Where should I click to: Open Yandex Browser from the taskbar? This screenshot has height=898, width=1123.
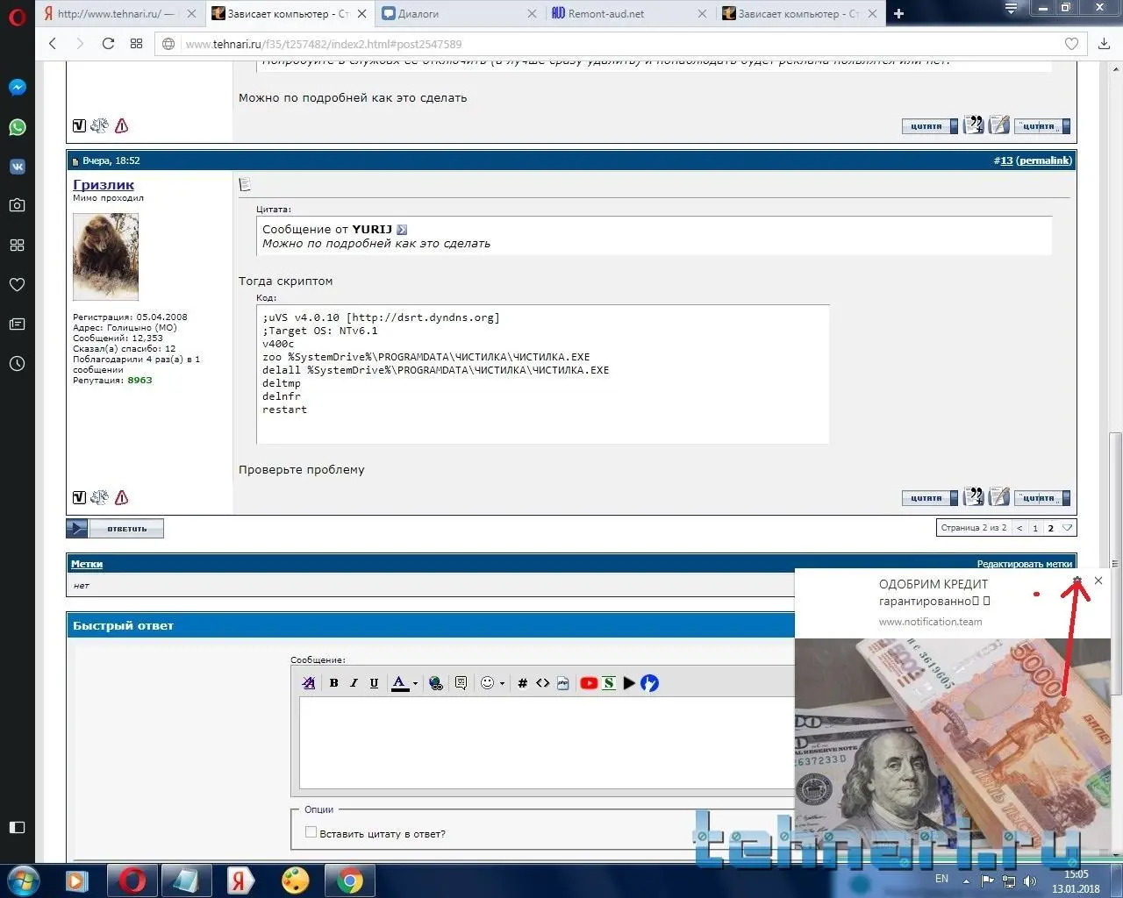(x=240, y=880)
